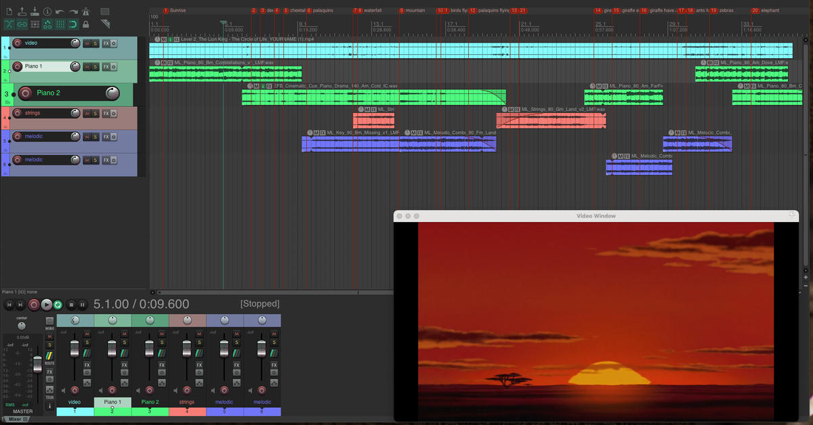
Task: Click the go to project end transport button
Action: pyautogui.click(x=22, y=305)
